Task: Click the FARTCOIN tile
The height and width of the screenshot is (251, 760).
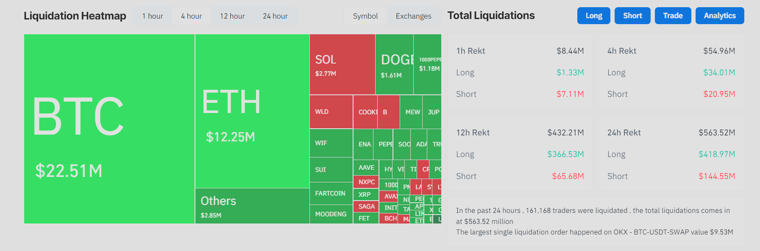Action: [x=331, y=194]
